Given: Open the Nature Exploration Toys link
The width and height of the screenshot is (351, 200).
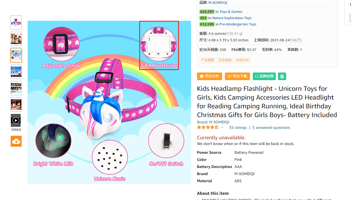Looking at the screenshot, I should click(x=232, y=18).
